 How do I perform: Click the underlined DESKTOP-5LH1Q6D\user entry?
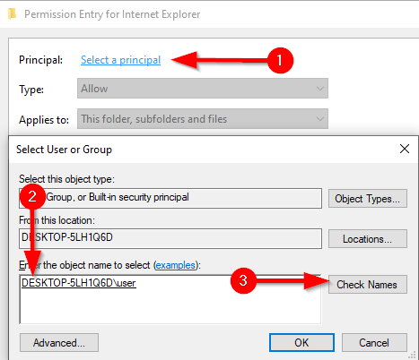[x=79, y=283]
